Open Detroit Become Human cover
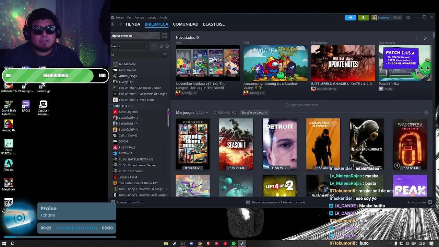This screenshot has height=247, width=439. (280, 144)
